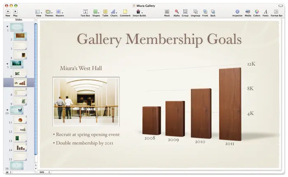
Task: Select slide 11 pie chart thumbnail
Action: click(x=20, y=120)
